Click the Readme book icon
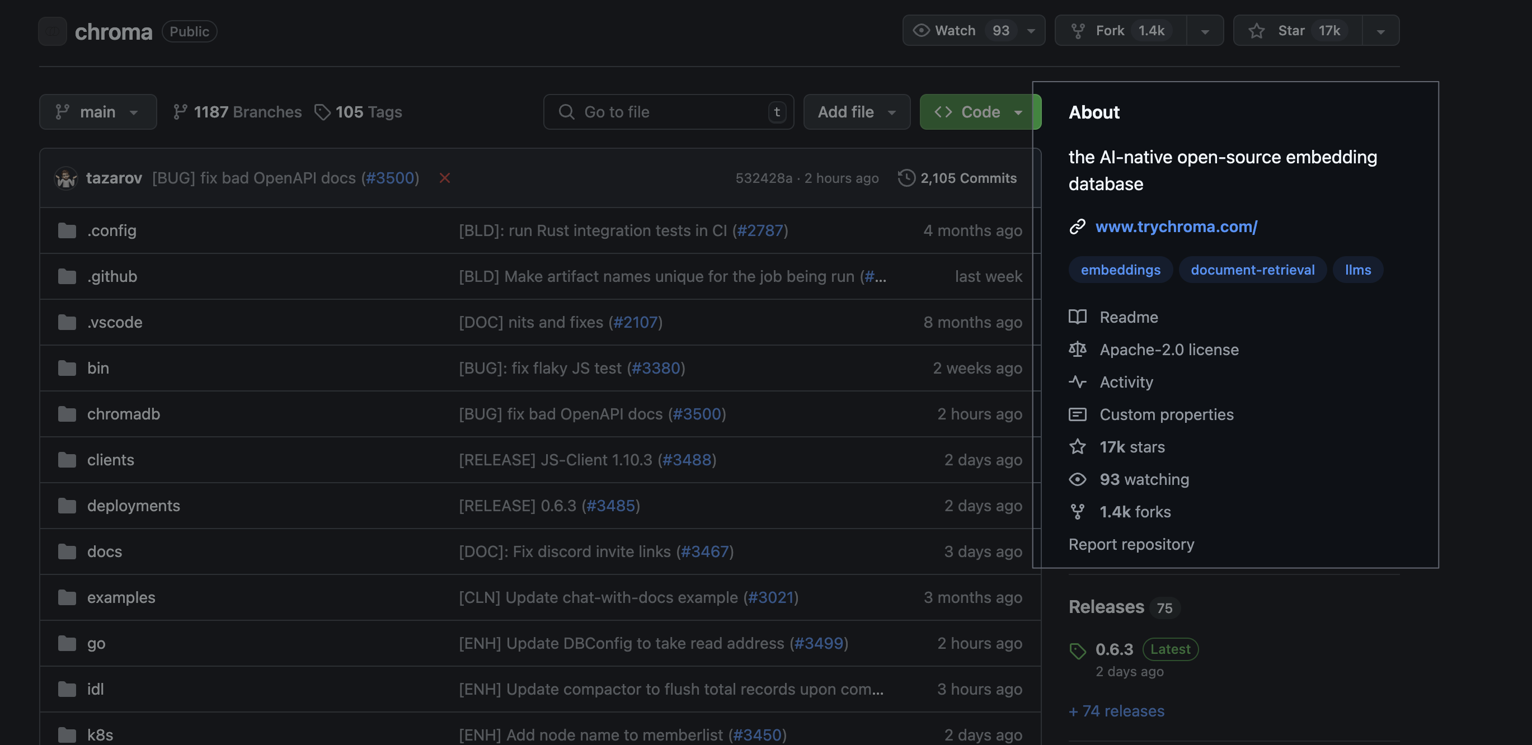This screenshot has width=1532, height=745. tap(1077, 317)
